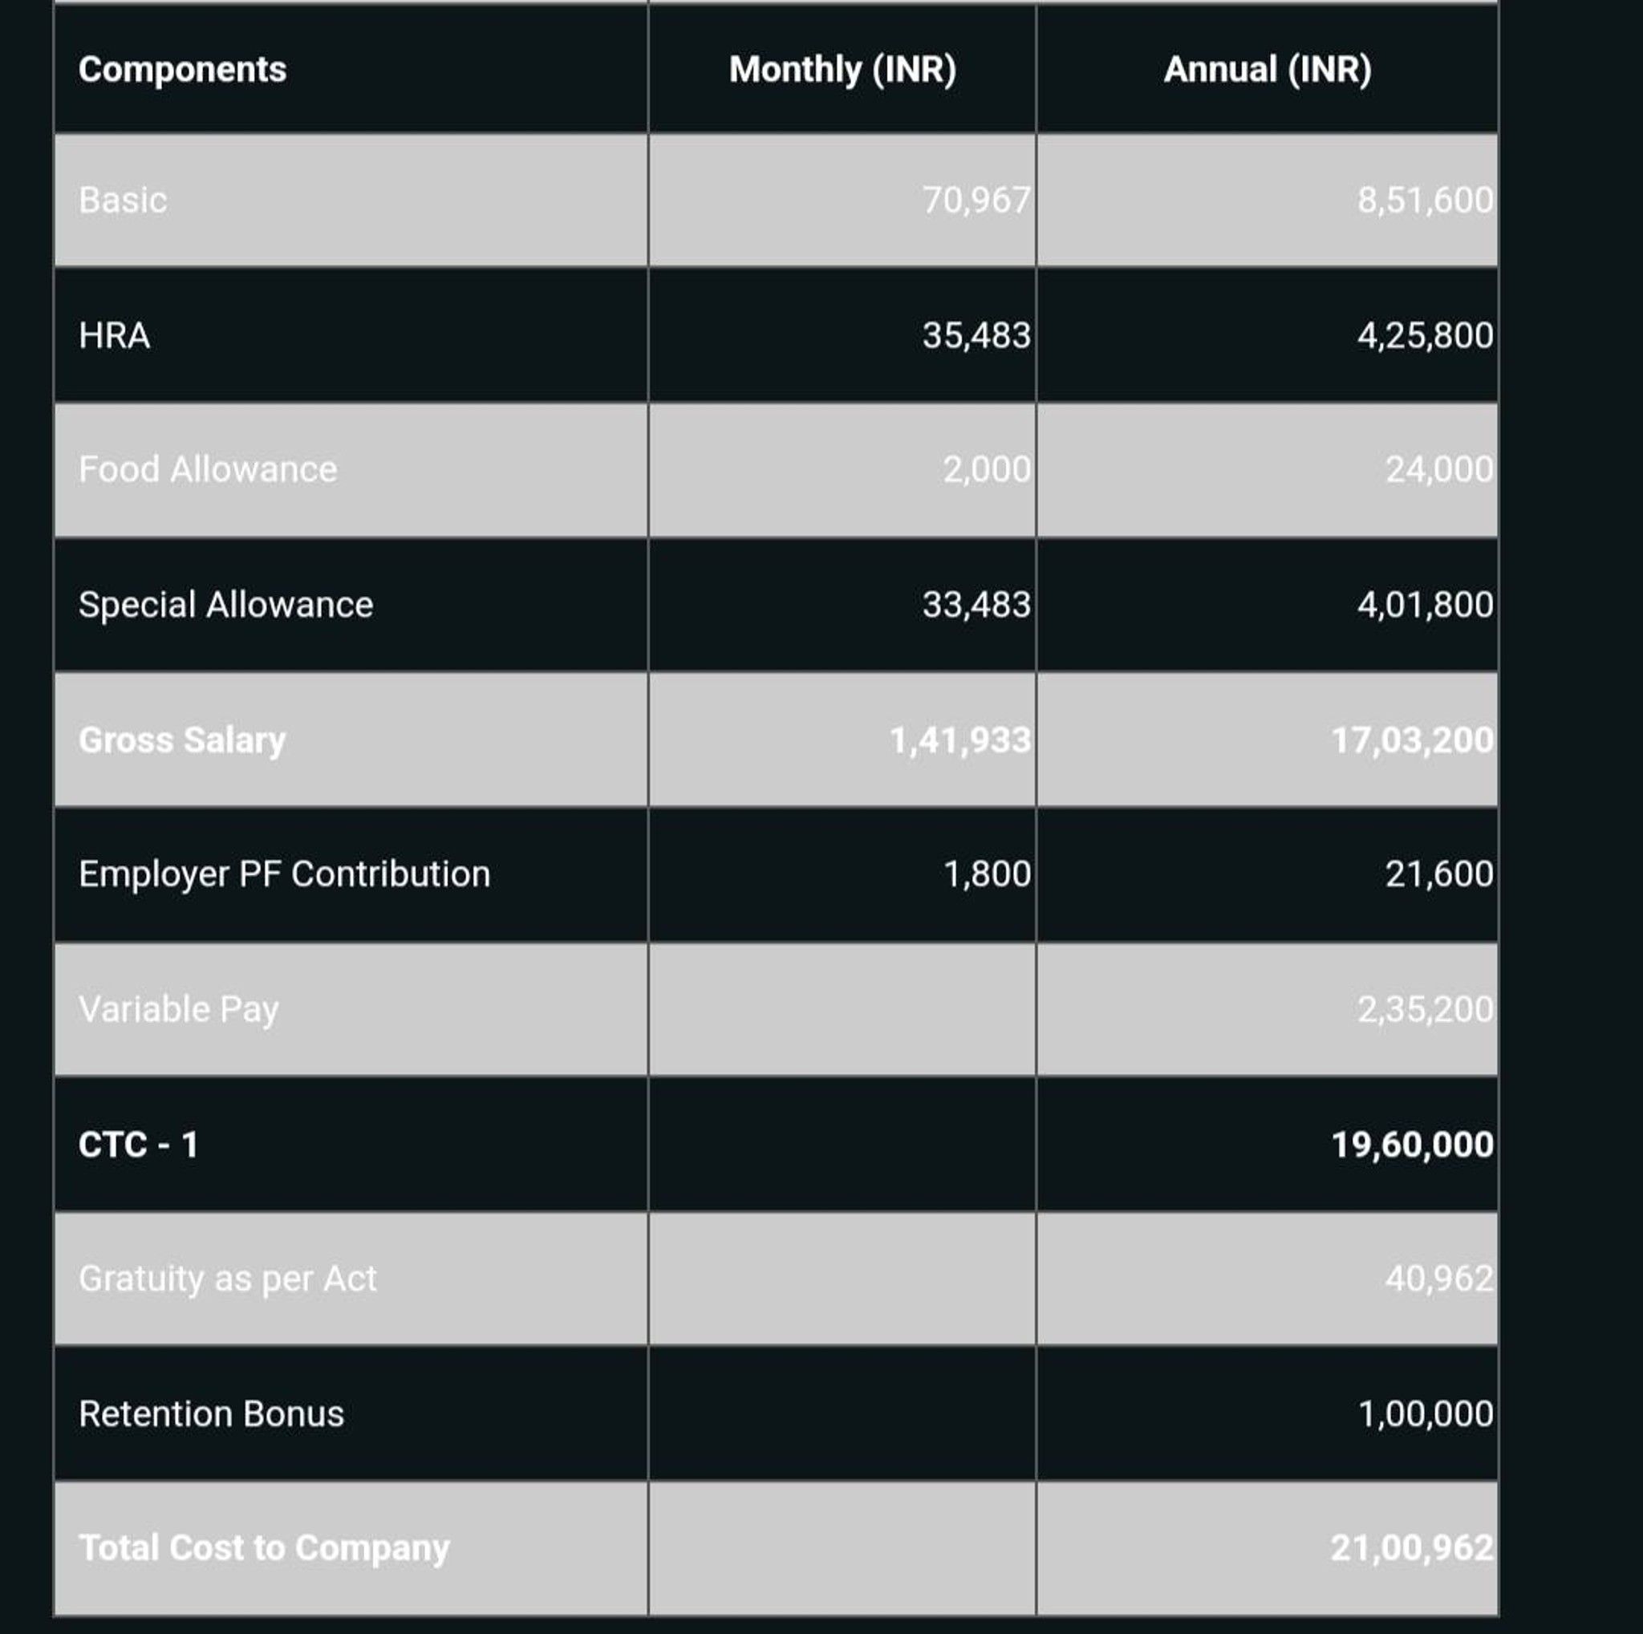
Task: Click the Special Allowance label
Action: [225, 605]
